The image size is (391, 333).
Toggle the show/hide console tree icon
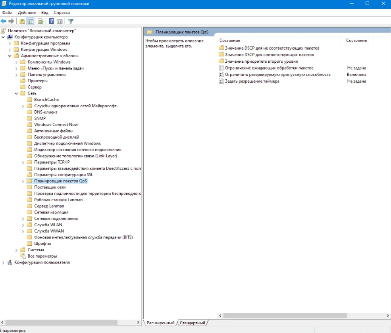pos(30,21)
